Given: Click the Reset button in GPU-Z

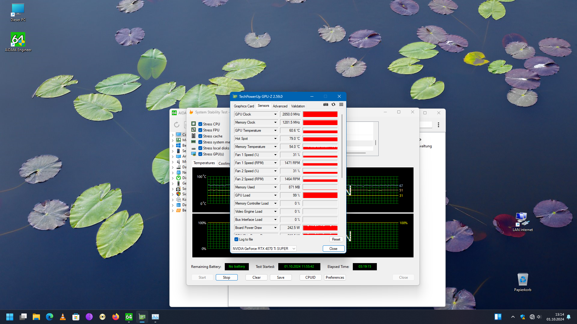Looking at the screenshot, I should (x=336, y=239).
